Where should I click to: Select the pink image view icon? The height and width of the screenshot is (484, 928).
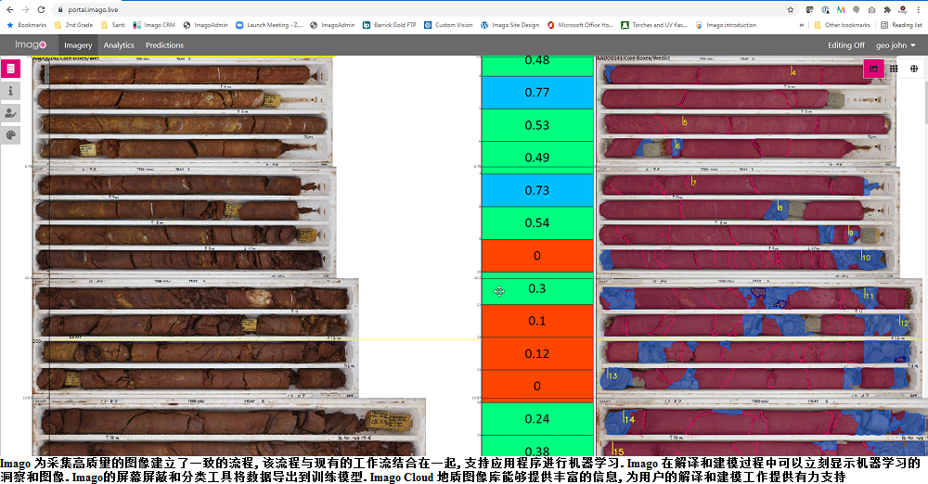(872, 69)
